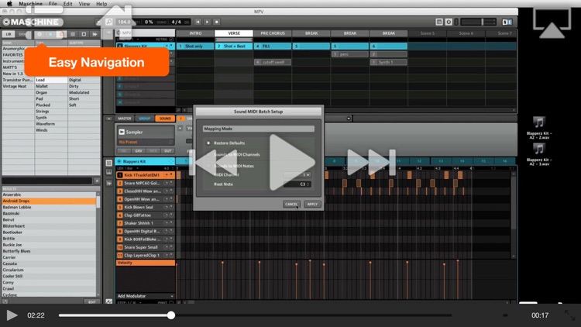Click the OUT button under Sampler
The width and height of the screenshot is (581, 327).
(168, 151)
